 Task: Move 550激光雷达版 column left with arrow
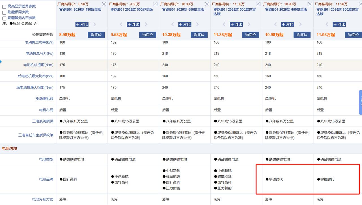coord(224,24)
